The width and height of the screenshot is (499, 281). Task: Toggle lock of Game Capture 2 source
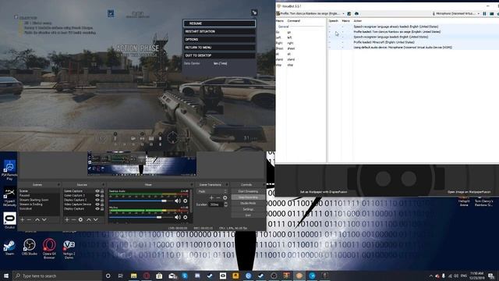[102, 195]
